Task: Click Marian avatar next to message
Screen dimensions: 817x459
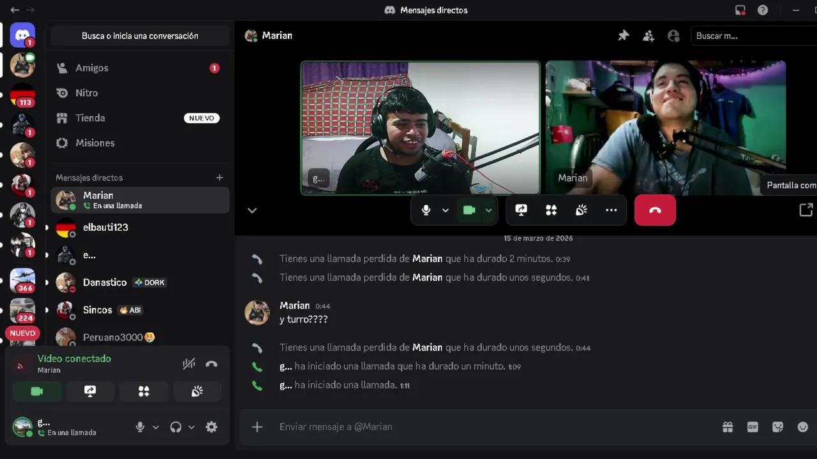Action: 257,312
